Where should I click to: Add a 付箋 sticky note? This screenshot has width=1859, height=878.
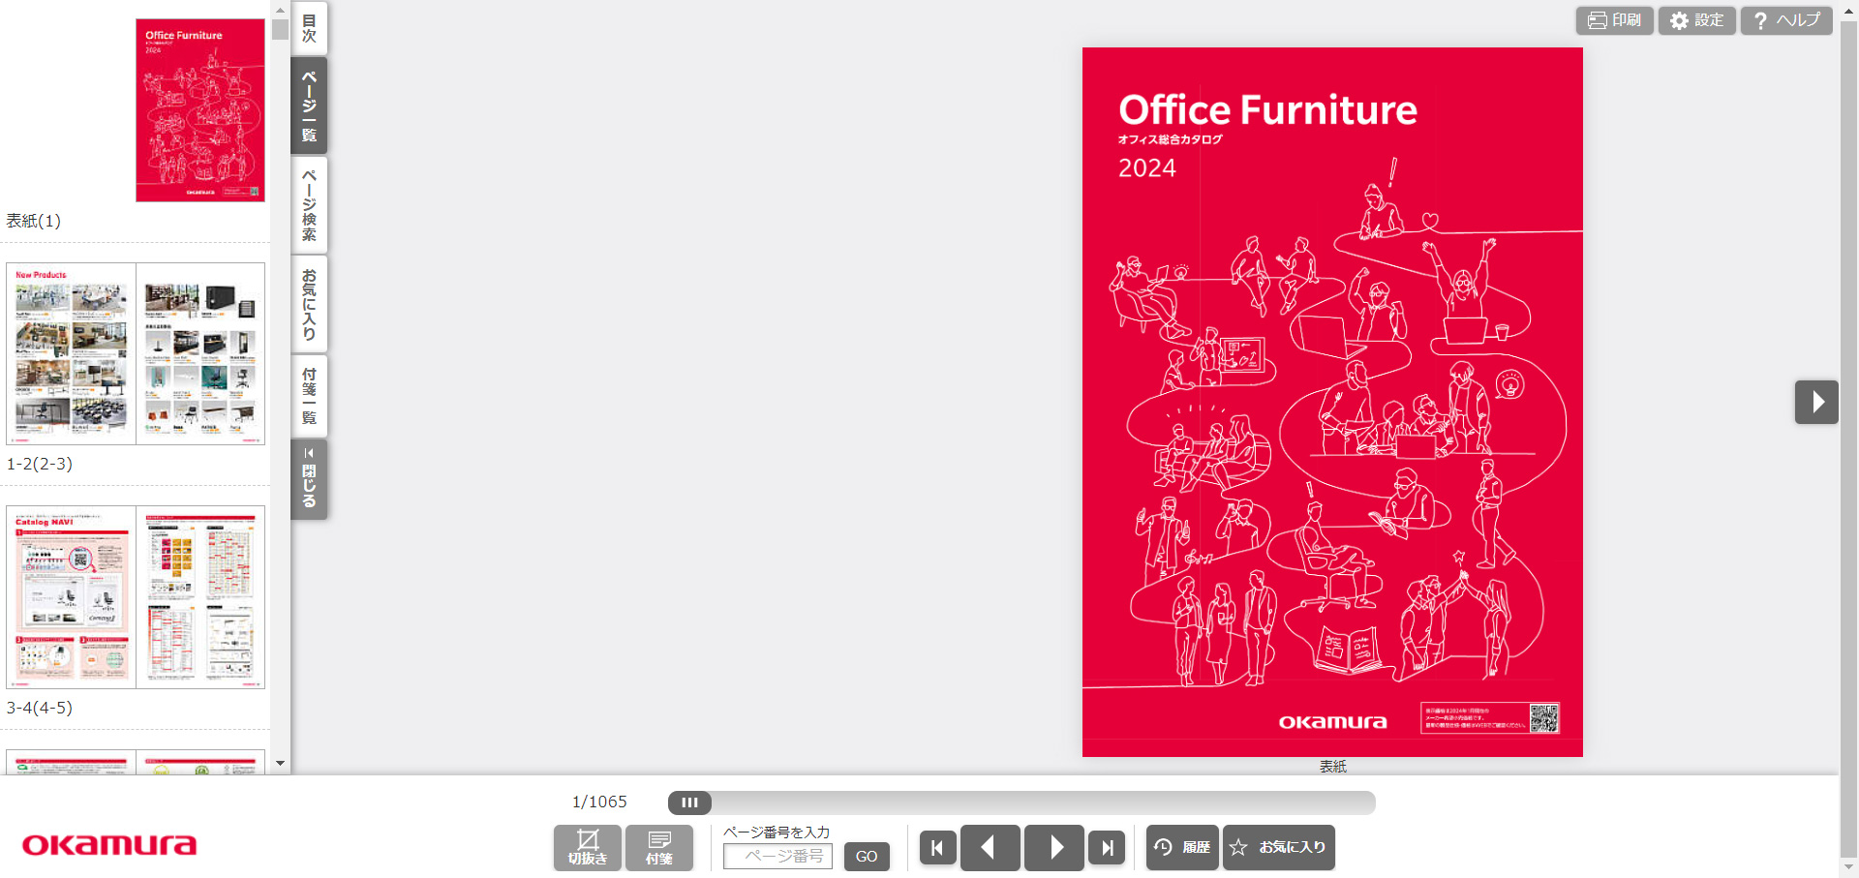pyautogui.click(x=659, y=848)
